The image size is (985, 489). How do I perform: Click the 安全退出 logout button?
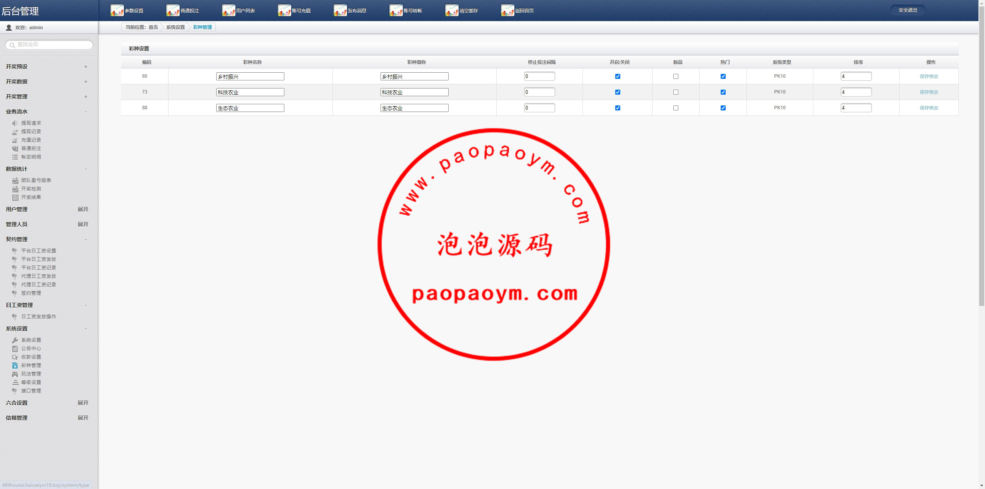[908, 10]
